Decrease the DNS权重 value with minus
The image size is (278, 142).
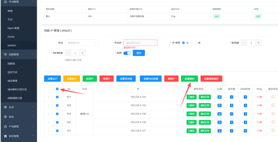(68, 53)
